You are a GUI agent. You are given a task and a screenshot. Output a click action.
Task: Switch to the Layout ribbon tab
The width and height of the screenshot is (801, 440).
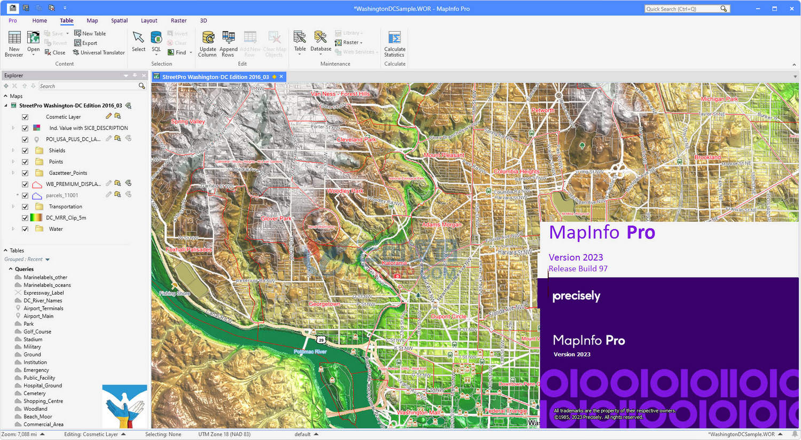point(149,20)
